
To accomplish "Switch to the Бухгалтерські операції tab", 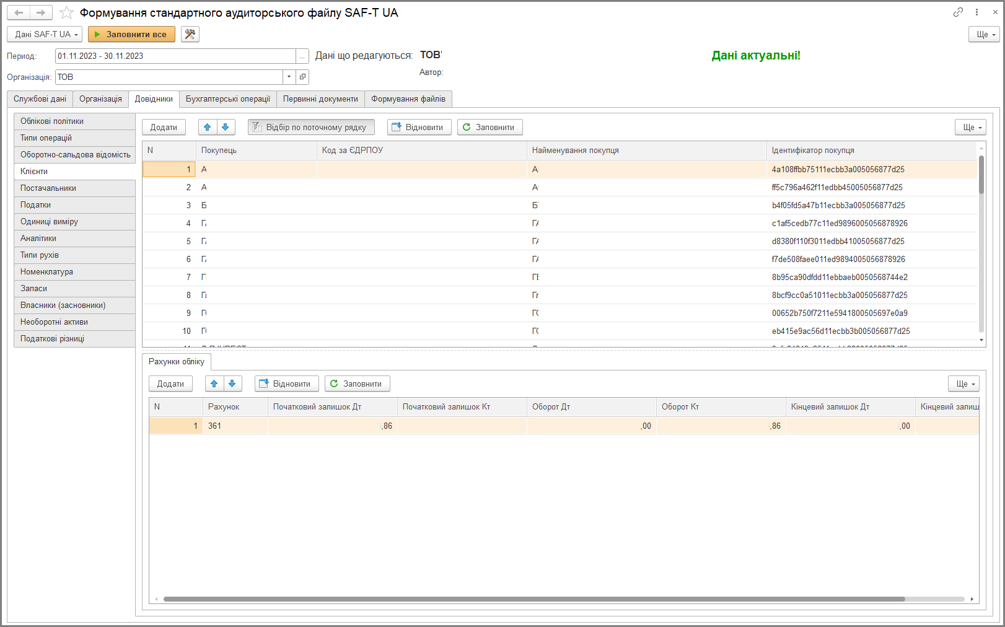I will point(228,99).
